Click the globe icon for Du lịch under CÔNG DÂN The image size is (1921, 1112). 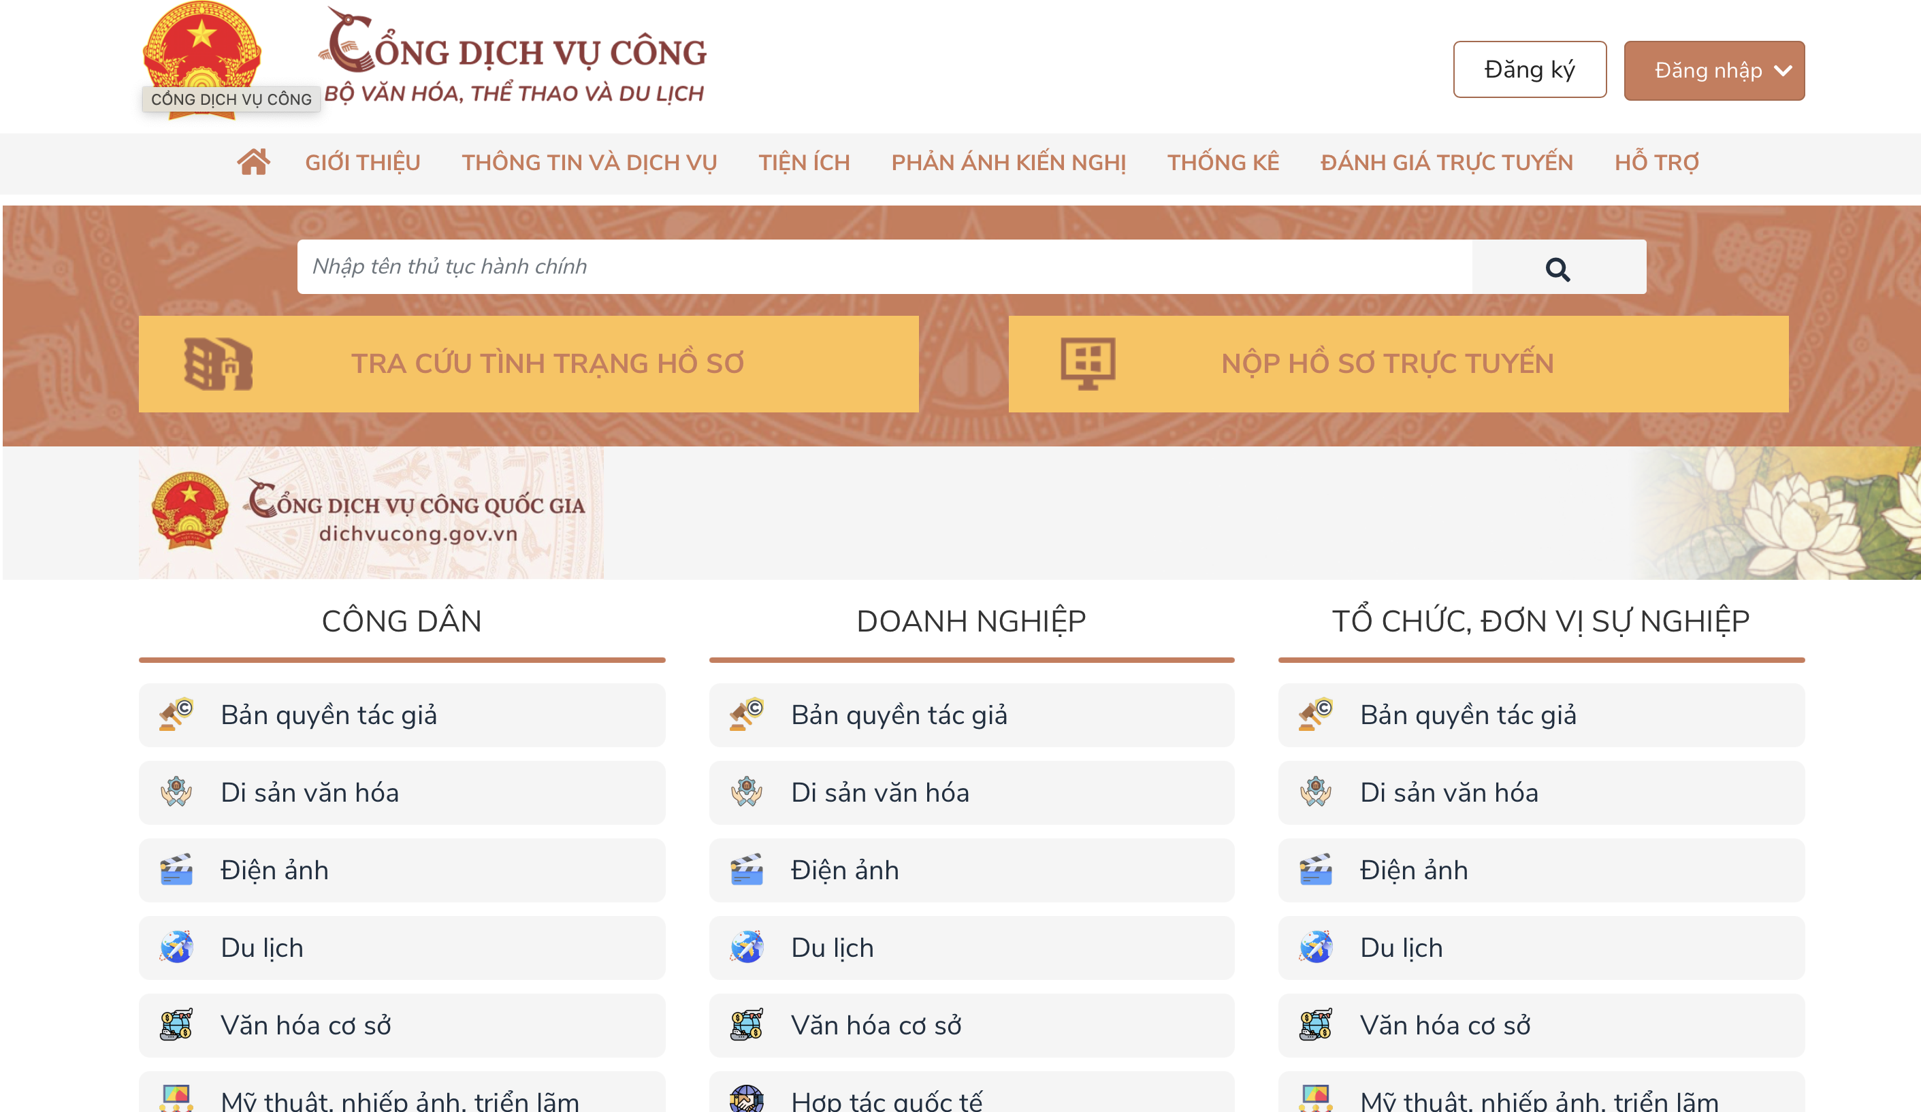pos(177,947)
